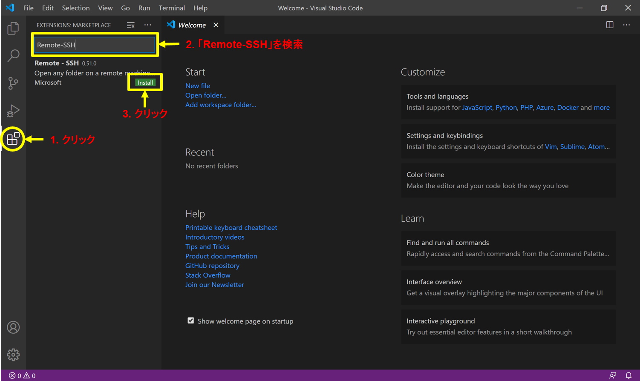Click the extensions search input field
The width and height of the screenshot is (640, 381).
(95, 45)
